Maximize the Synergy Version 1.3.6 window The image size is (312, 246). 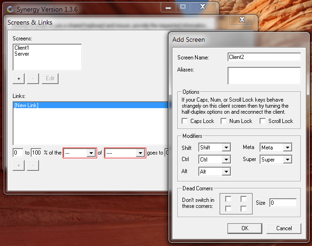click(x=183, y=7)
